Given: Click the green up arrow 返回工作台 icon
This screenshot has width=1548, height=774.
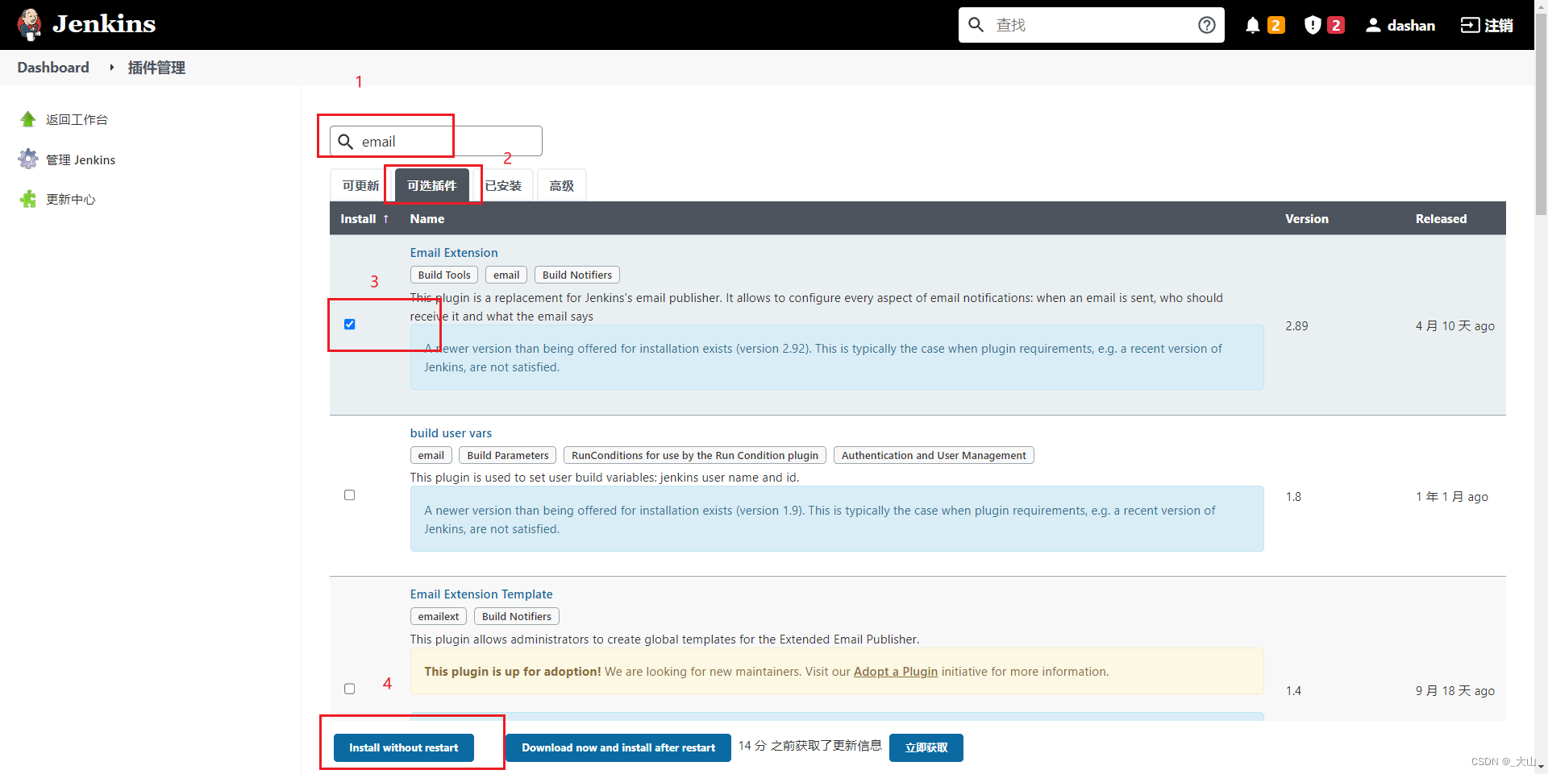Looking at the screenshot, I should tap(28, 119).
